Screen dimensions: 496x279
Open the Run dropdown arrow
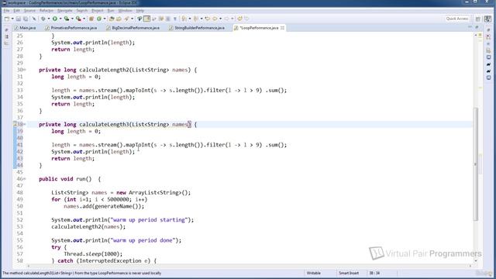(60, 19)
